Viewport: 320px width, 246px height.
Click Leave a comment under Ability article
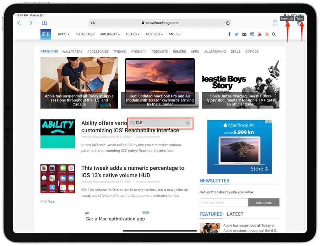click(x=148, y=137)
